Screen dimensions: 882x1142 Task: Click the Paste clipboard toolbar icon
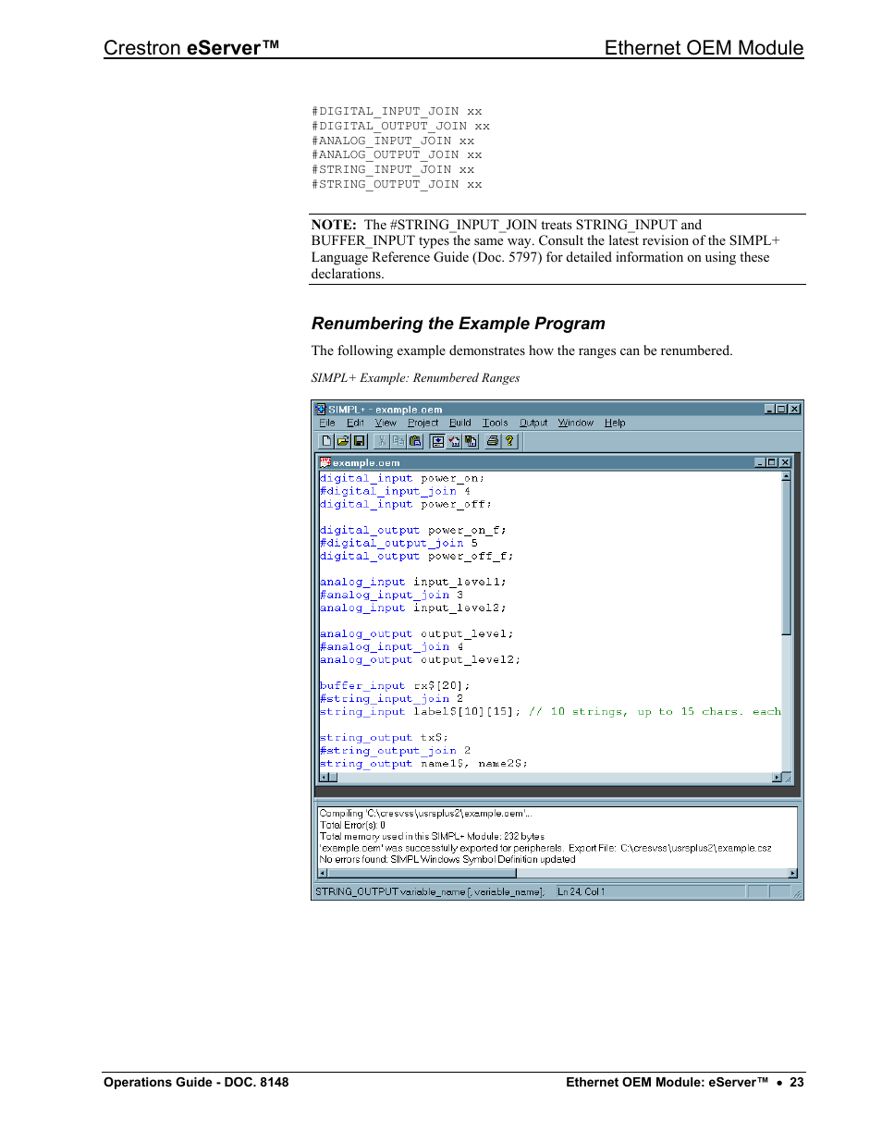415,441
